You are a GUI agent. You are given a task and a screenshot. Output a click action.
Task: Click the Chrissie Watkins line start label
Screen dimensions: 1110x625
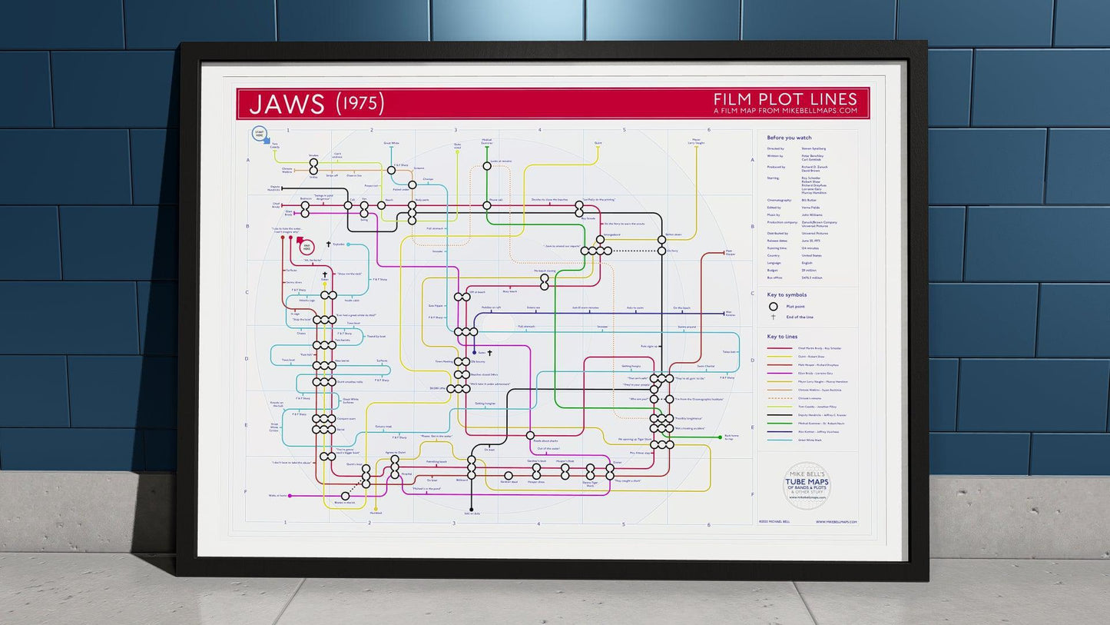click(287, 170)
